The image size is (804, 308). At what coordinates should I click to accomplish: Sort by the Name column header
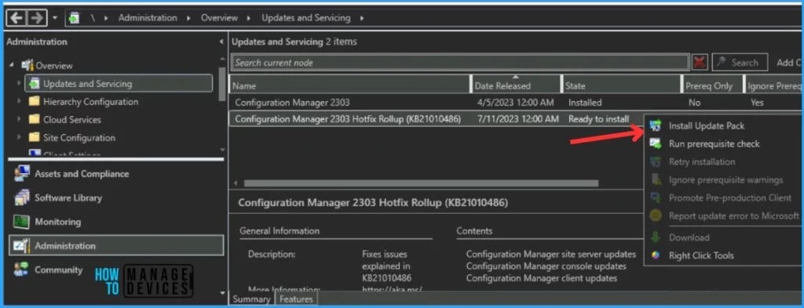(349, 85)
